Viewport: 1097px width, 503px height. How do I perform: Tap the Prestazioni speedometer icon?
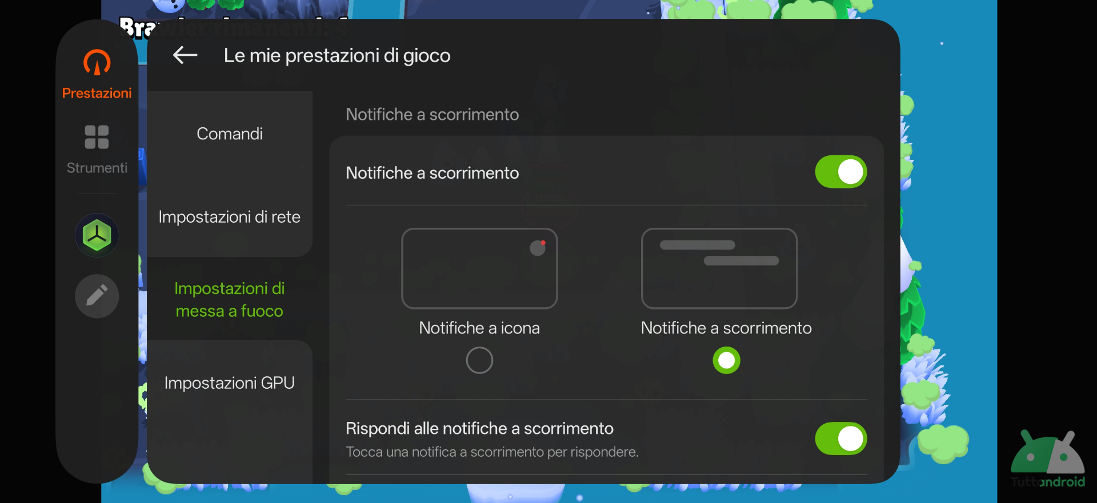click(97, 62)
